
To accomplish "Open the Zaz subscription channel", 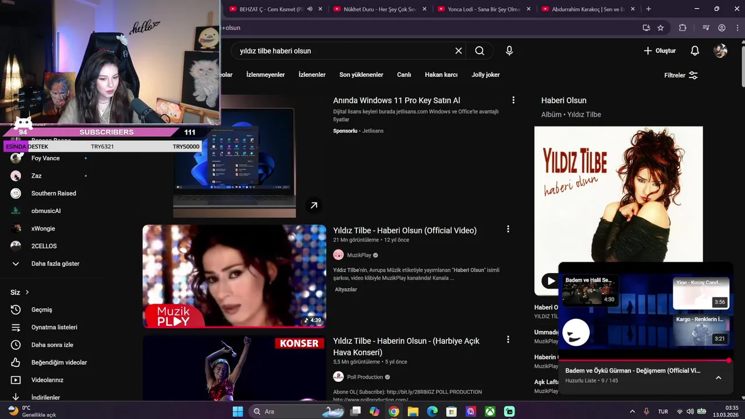I will pos(36,176).
